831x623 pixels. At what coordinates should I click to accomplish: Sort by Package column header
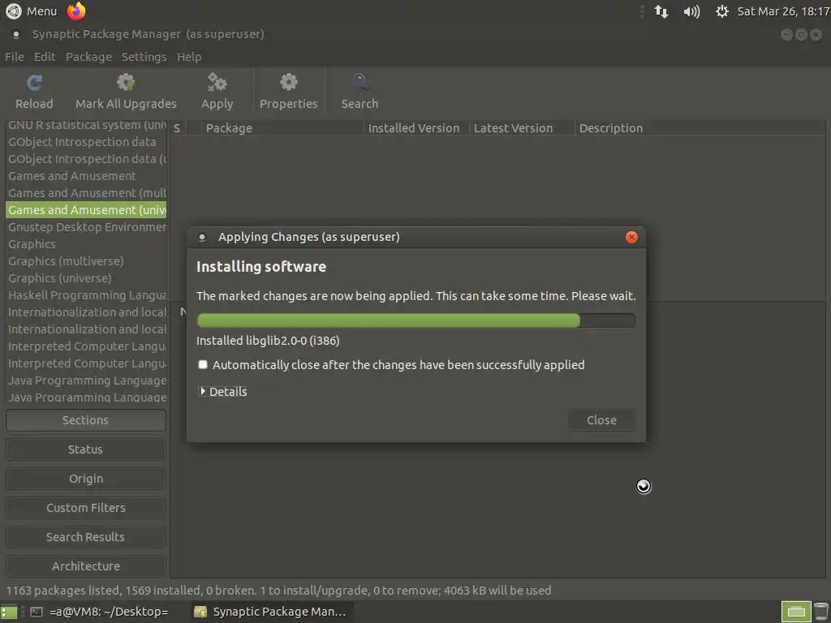click(282, 128)
